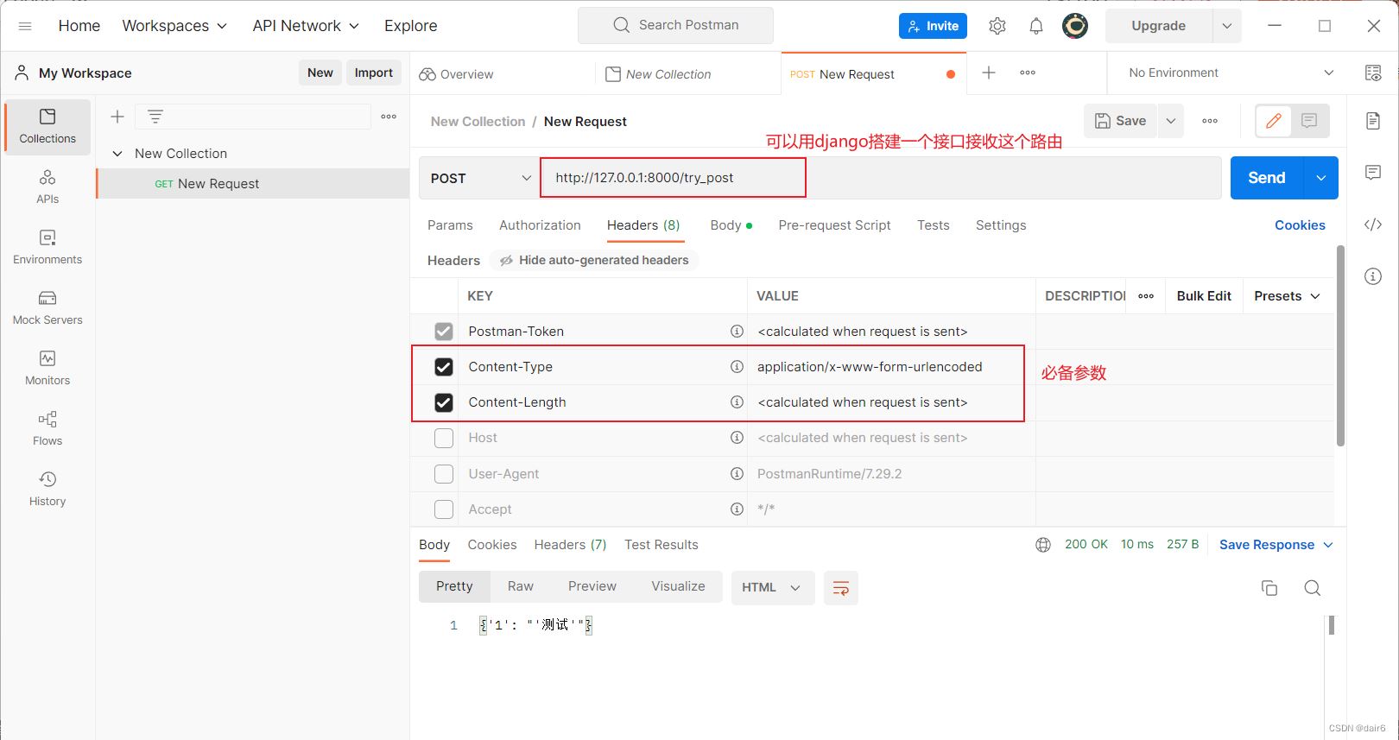Open the Settings gear icon
This screenshot has width=1399, height=740.
click(x=997, y=26)
